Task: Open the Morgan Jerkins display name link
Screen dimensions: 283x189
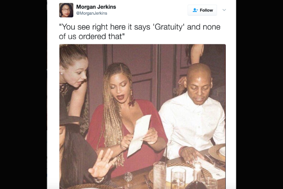Action: coord(96,7)
